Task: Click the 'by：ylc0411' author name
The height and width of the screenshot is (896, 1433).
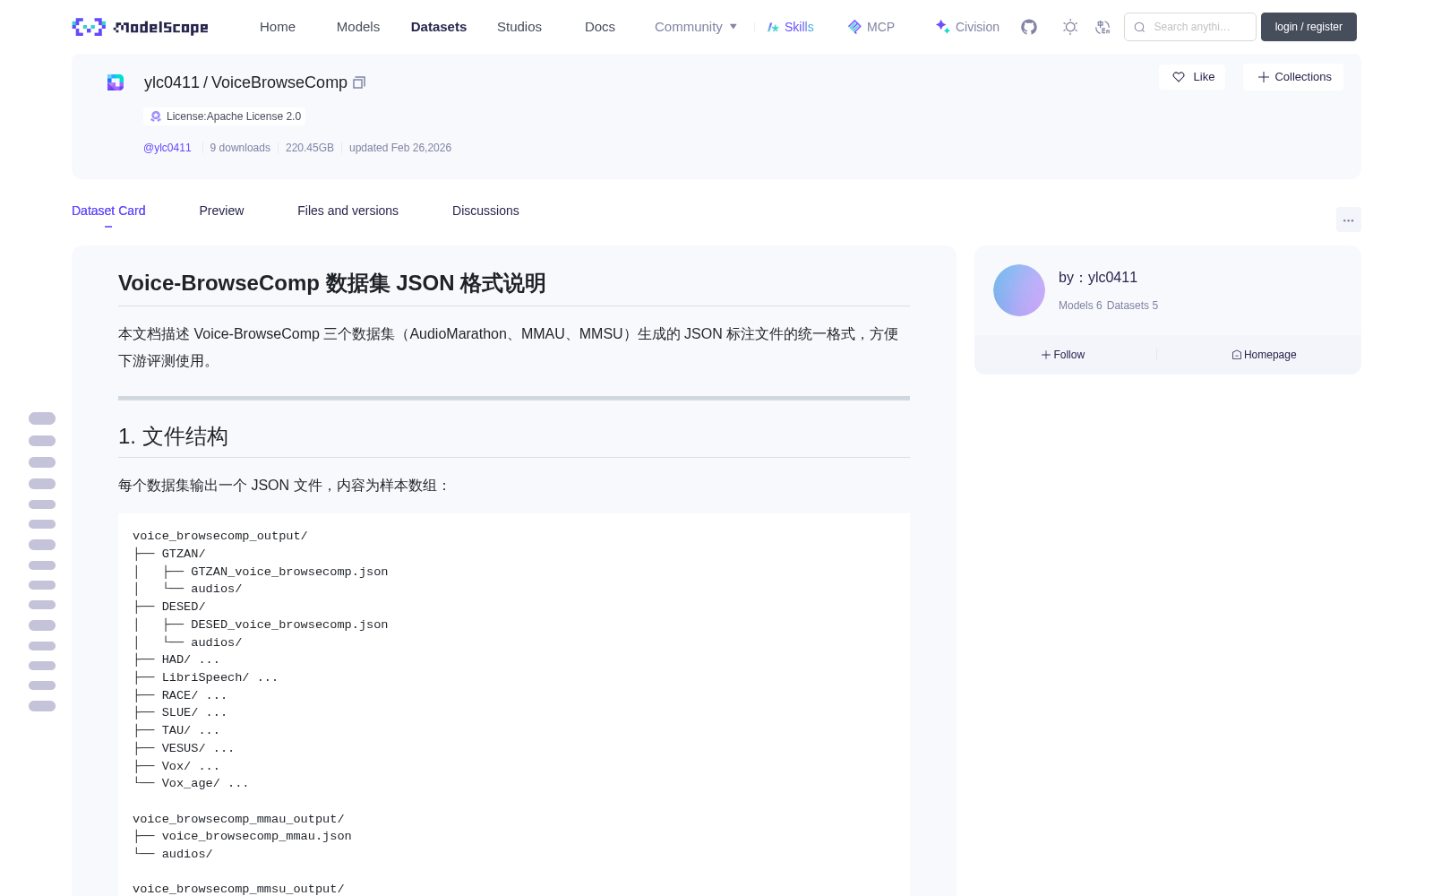Action: click(1098, 278)
